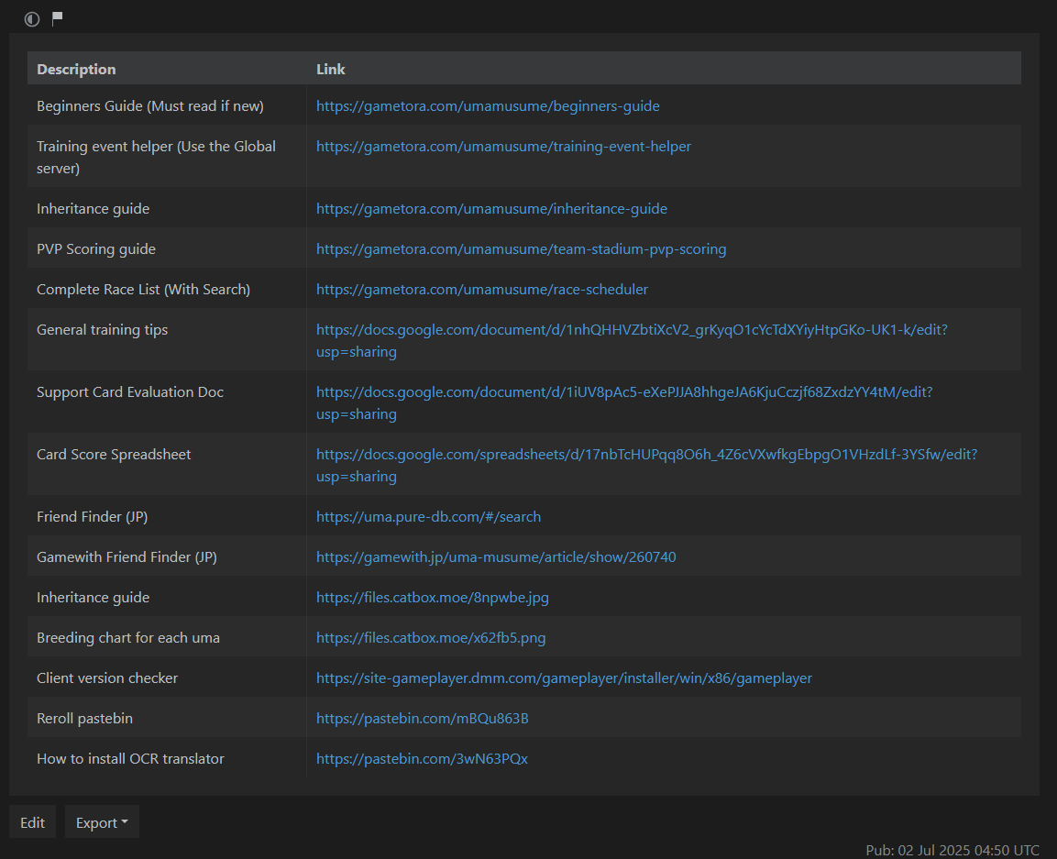Select the 'Friend Finder (JP)' cell
1057x859 pixels.
(x=167, y=516)
